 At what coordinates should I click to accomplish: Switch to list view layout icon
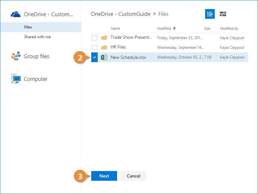click(x=210, y=14)
